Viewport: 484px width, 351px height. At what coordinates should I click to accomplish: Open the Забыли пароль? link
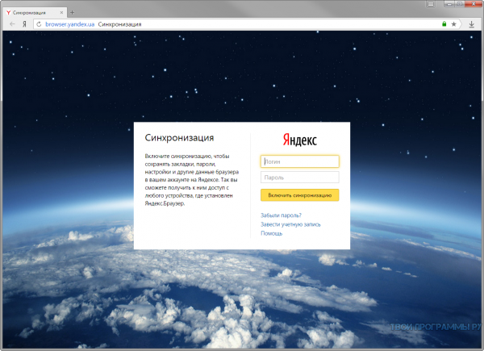point(281,215)
